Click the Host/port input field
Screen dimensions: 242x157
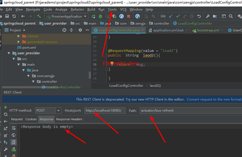coord(105,111)
